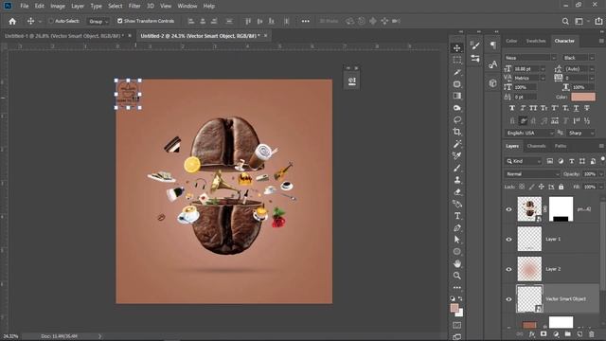Open the font family dropdown
Image resolution: width=606 pixels, height=341 pixels.
pos(530,58)
